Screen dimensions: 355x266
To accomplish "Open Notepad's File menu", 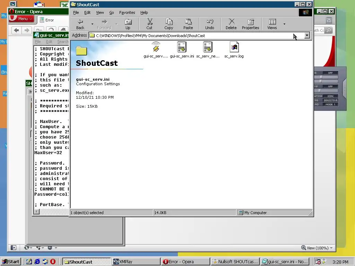I will (38, 42).
